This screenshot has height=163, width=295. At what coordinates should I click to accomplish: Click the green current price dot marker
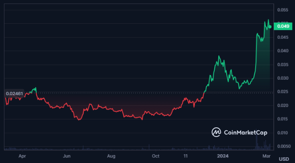tap(270, 27)
